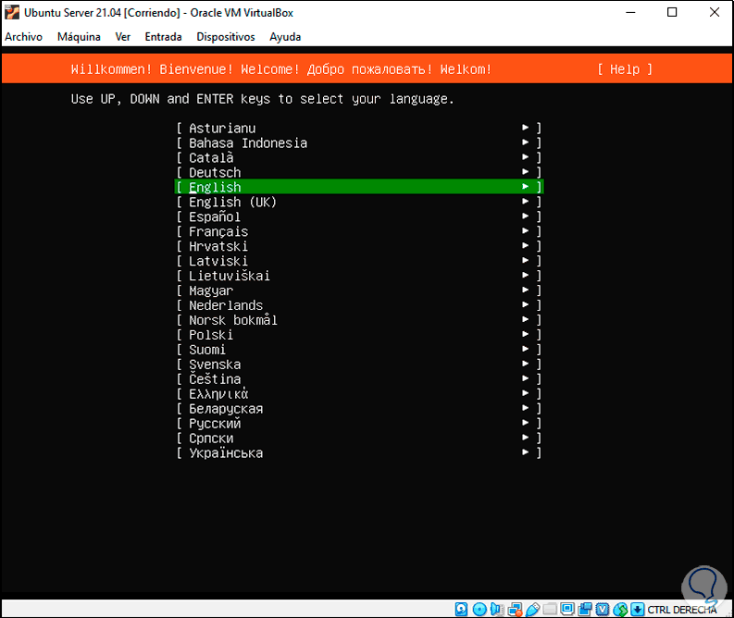Viewport: 734px width, 618px height.
Task: Choose Беларуская from the language list
Action: (x=359, y=408)
